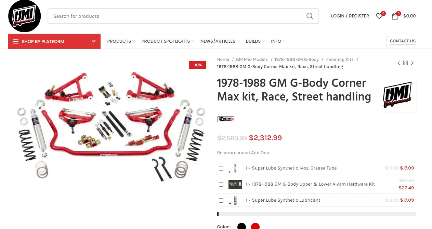Click the search magnifier icon
This screenshot has width=432, height=229.
[x=310, y=16]
